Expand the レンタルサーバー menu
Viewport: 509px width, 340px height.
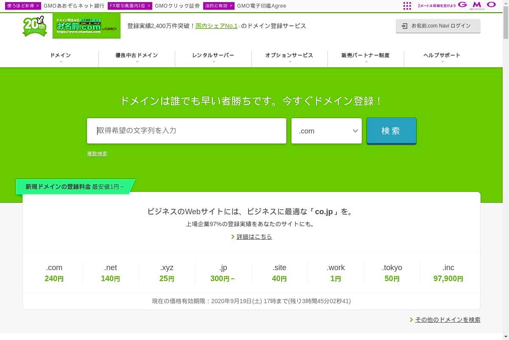[x=213, y=57]
